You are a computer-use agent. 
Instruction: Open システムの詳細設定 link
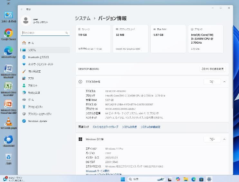(x=150, y=127)
